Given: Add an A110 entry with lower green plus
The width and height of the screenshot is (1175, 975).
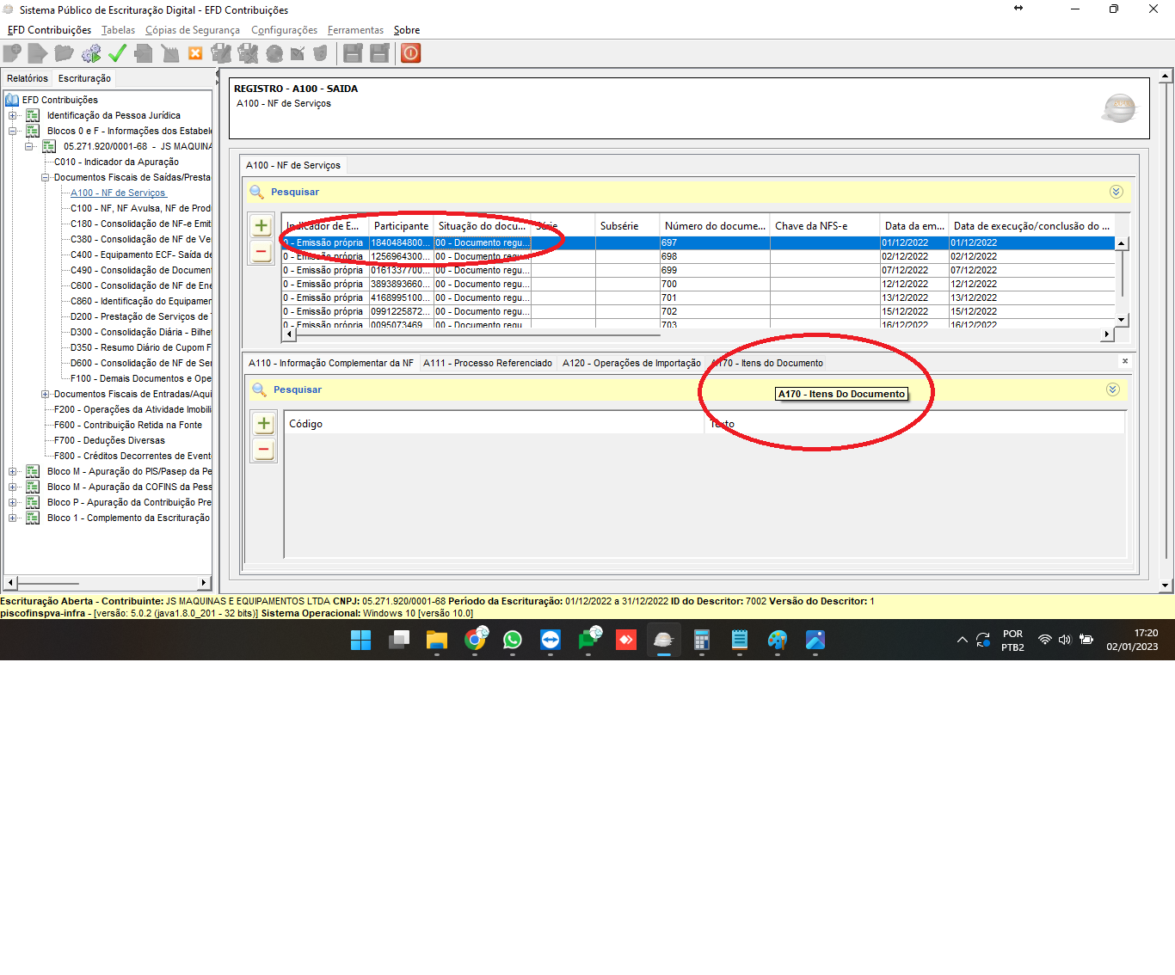Looking at the screenshot, I should pos(264,424).
